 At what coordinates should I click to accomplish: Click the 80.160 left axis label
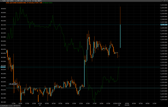click(3, 102)
